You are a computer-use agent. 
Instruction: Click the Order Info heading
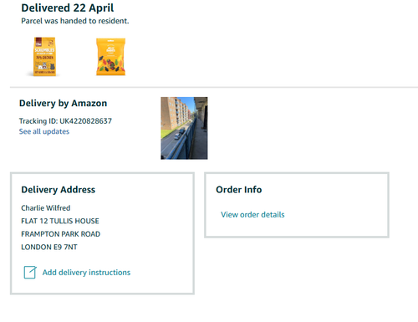click(x=239, y=190)
